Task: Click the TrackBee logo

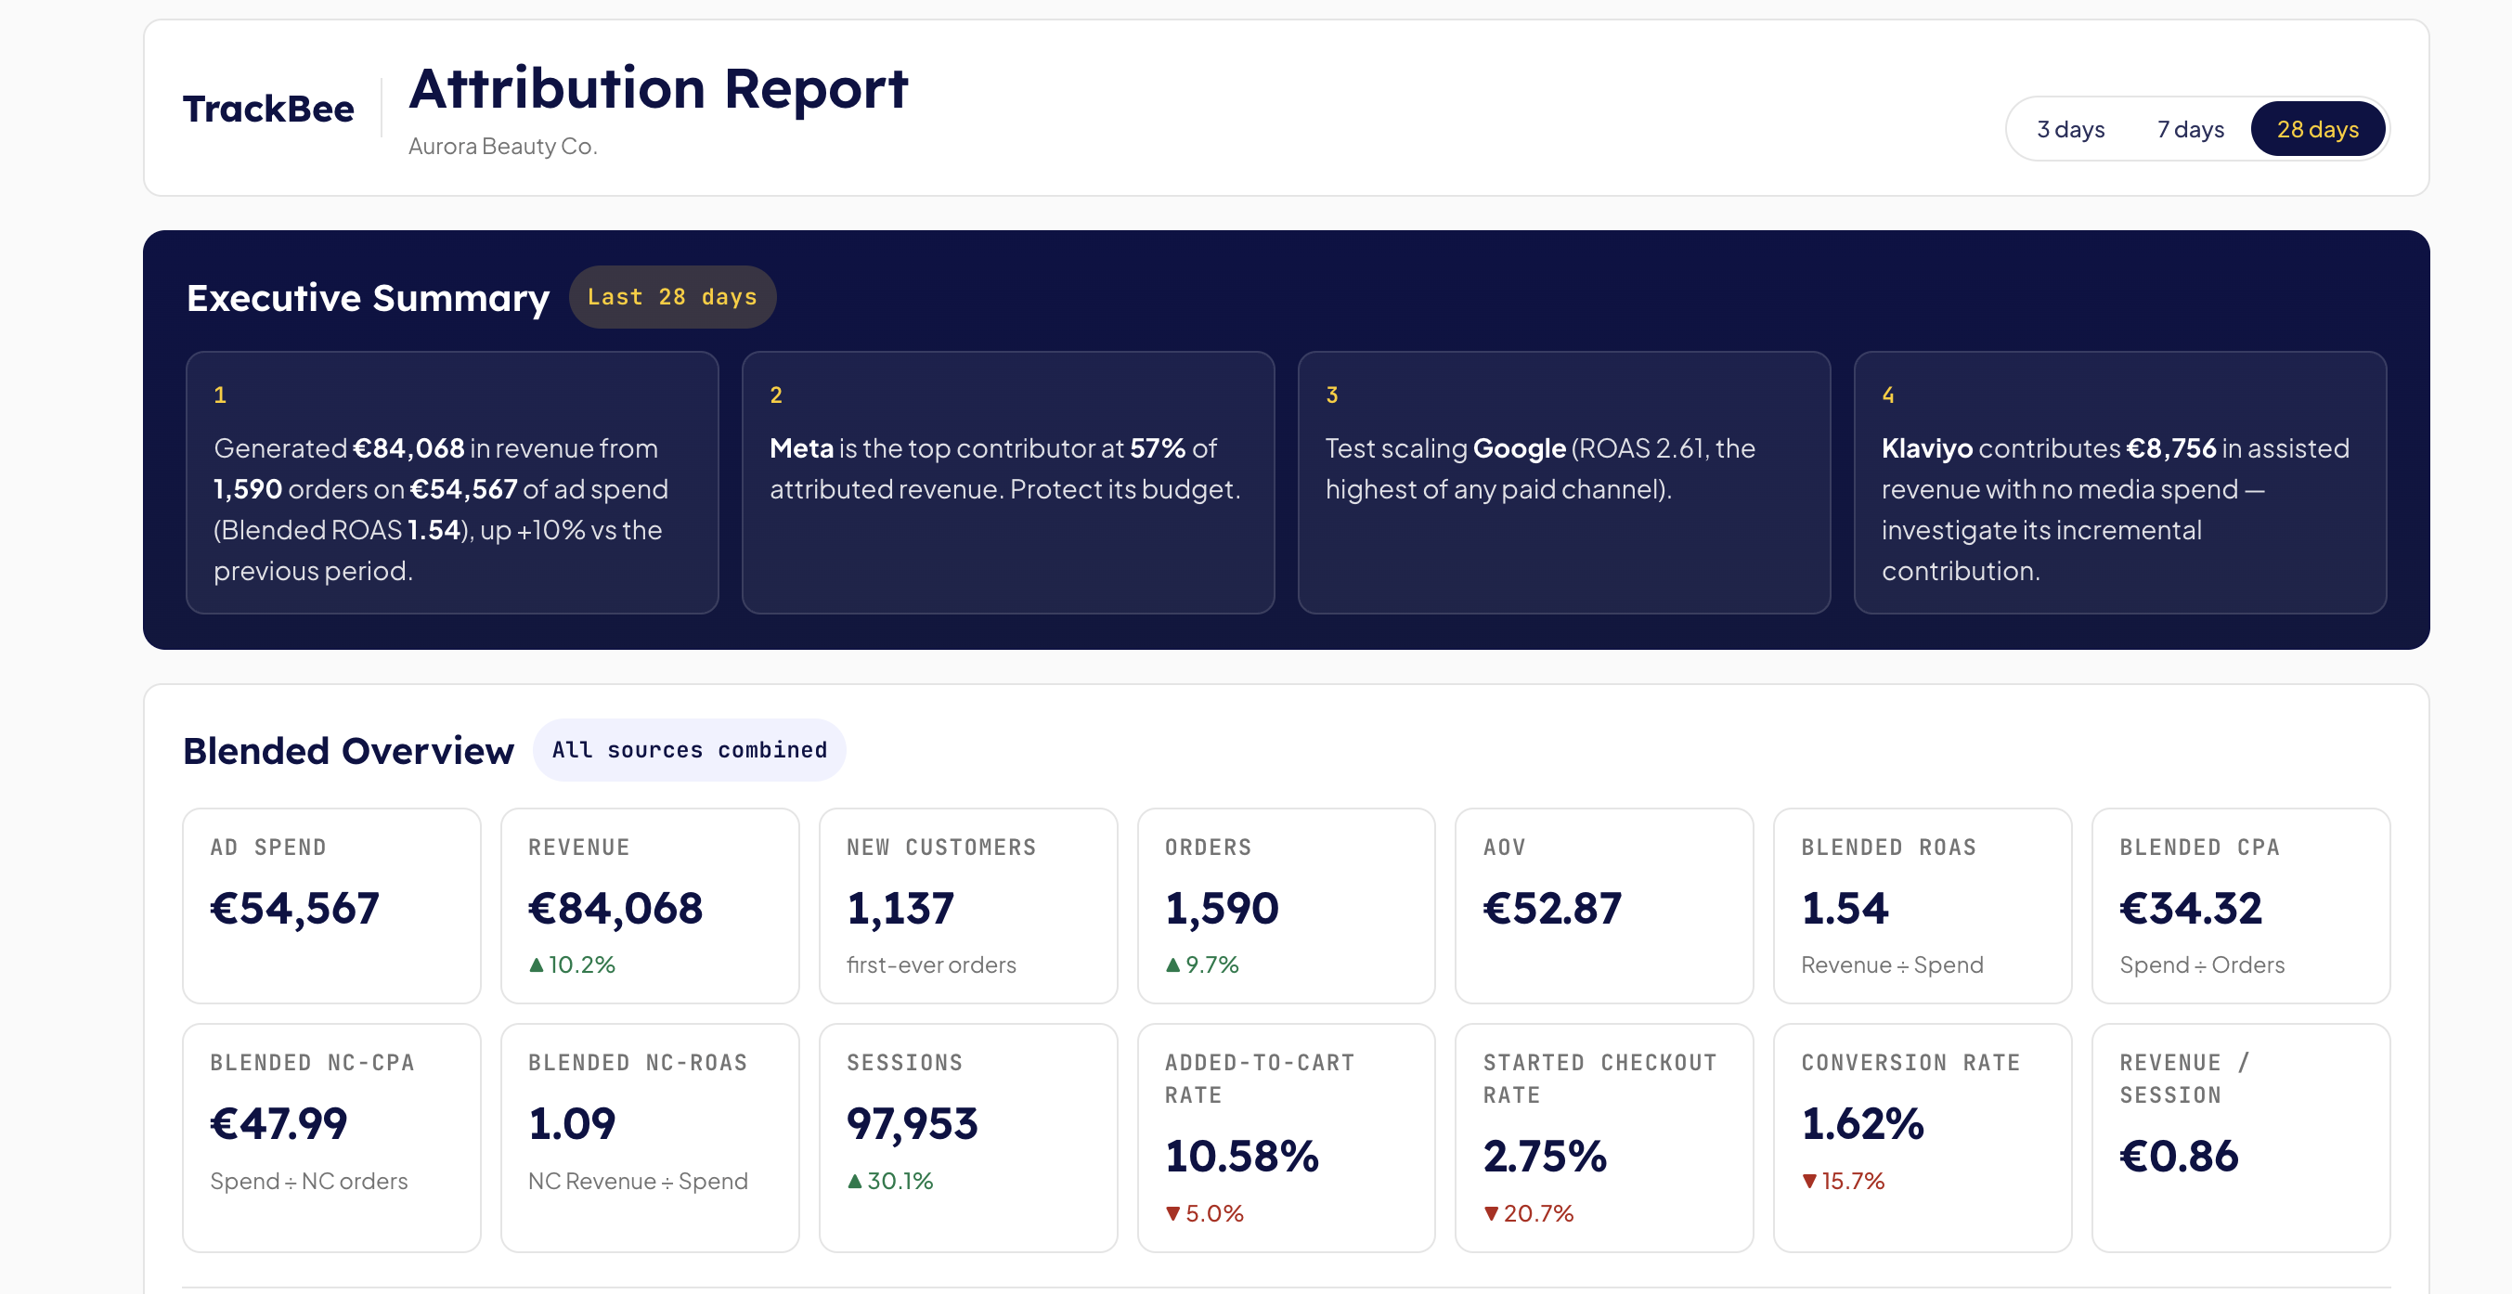Action: click(268, 109)
